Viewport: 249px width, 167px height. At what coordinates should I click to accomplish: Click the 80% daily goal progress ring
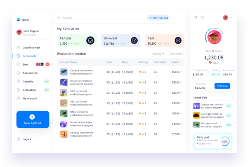[224, 141]
